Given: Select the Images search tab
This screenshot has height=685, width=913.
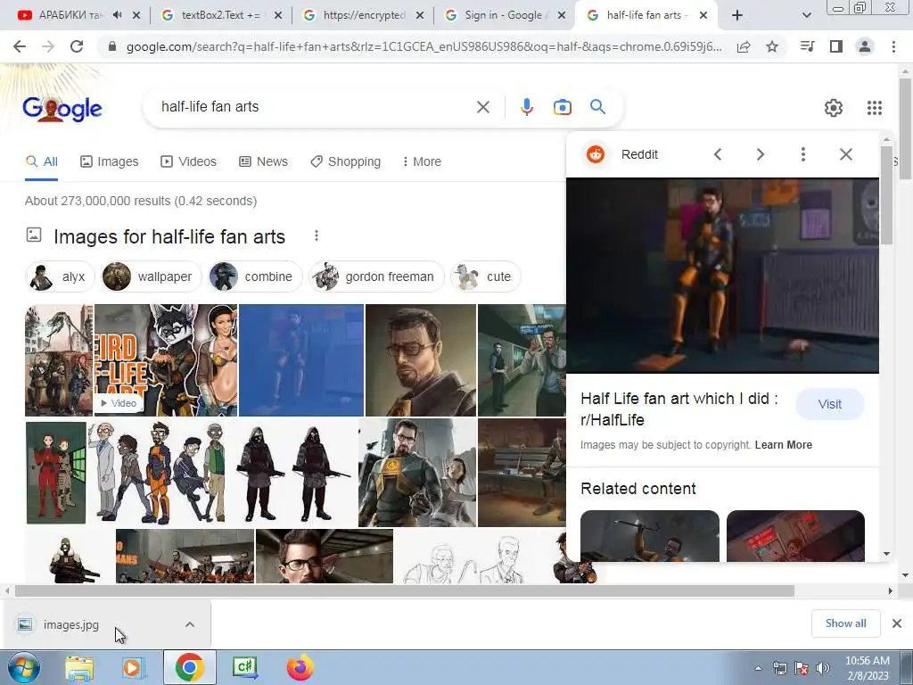Looking at the screenshot, I should [x=110, y=161].
